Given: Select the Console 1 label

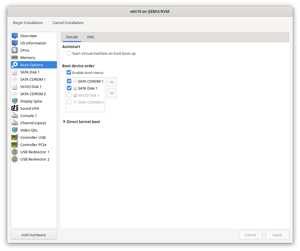Looking at the screenshot, I should click(x=28, y=116).
